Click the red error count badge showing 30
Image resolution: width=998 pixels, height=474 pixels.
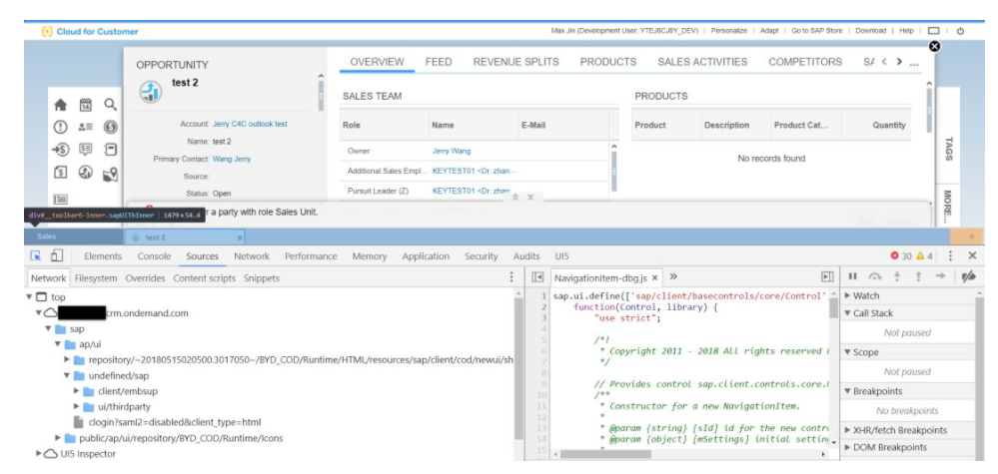(x=901, y=256)
